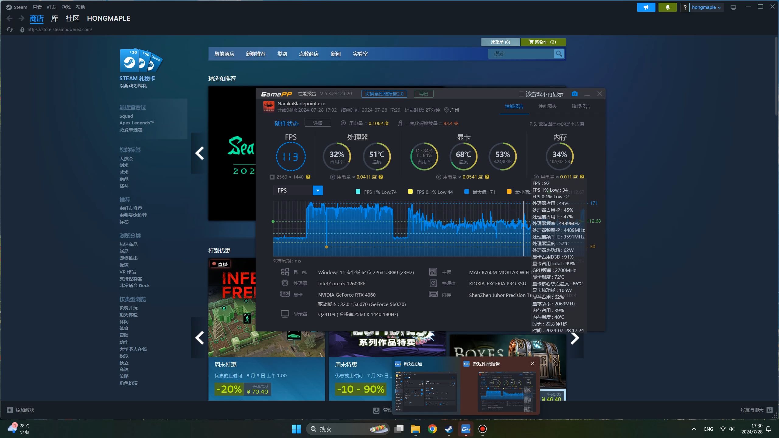Expand hongmaple account dropdown

tap(706, 7)
